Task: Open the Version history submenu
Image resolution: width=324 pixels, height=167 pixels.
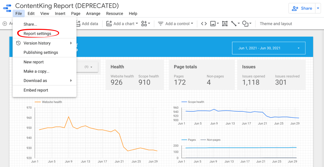Action: (45, 43)
